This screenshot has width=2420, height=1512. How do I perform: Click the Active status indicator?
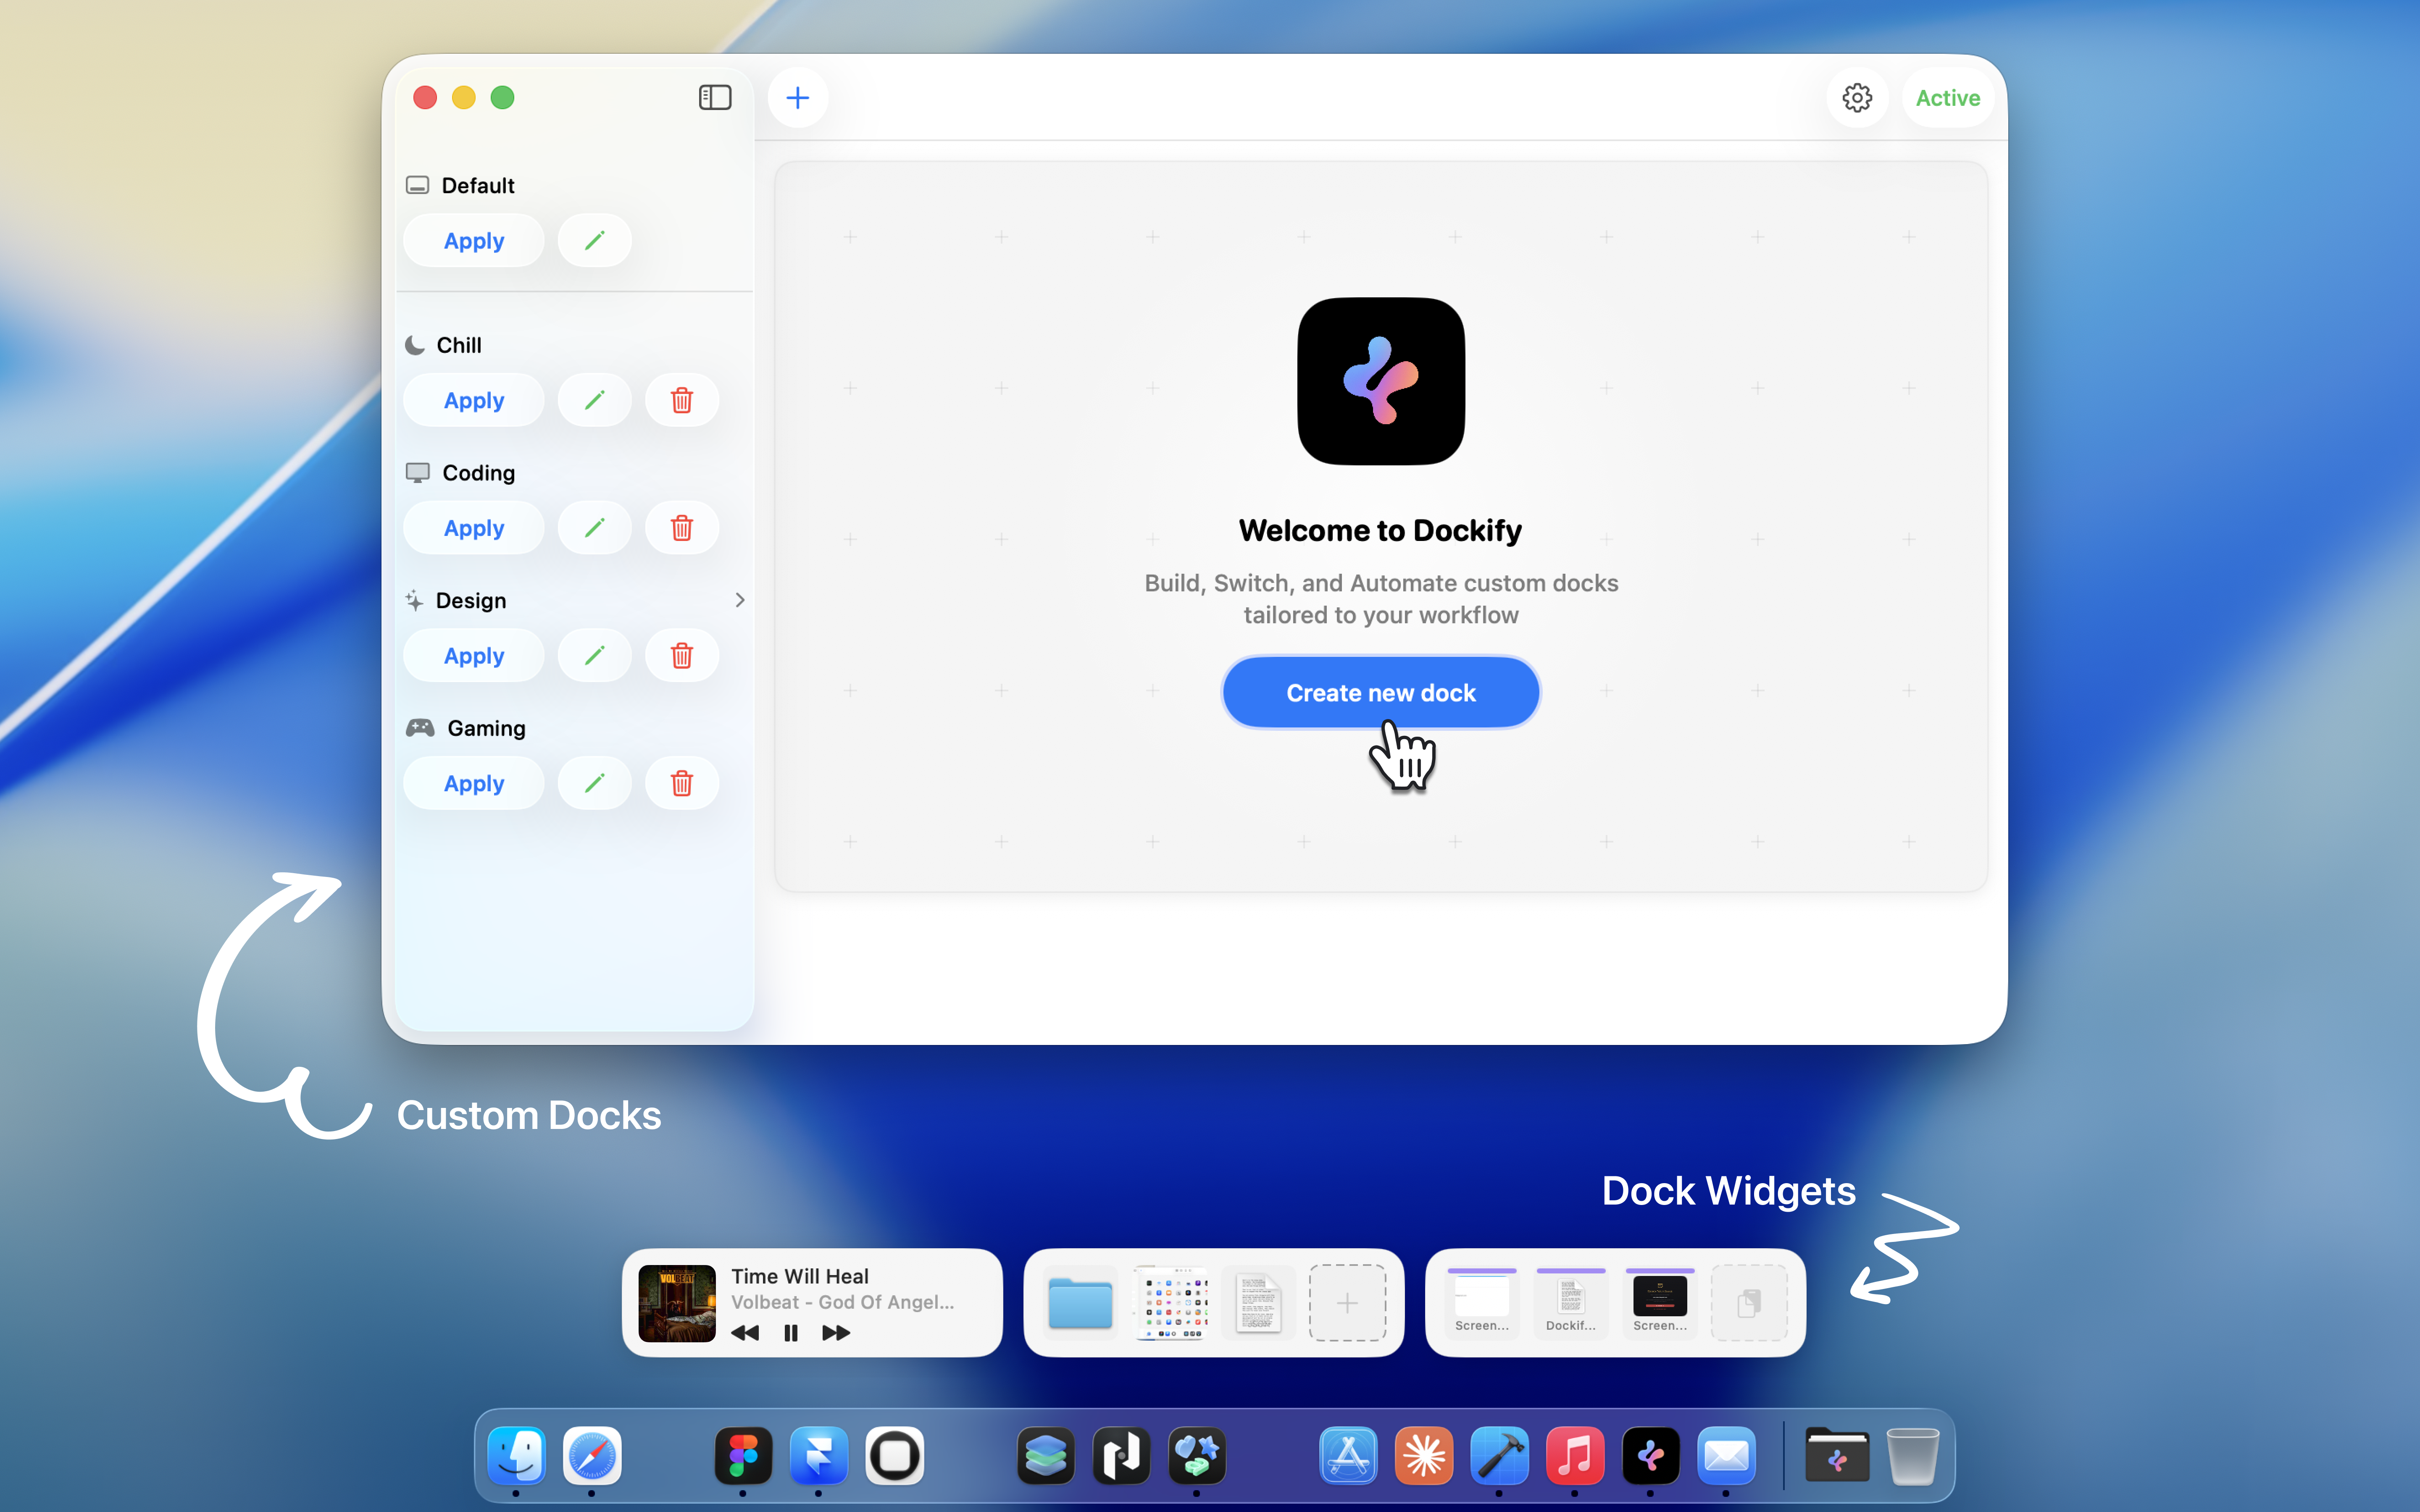pos(1946,97)
